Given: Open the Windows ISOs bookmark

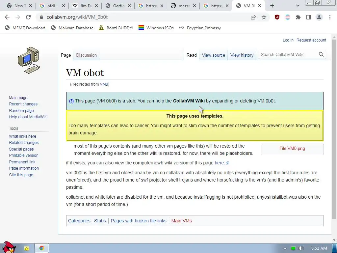Looking at the screenshot, I should coord(156,28).
